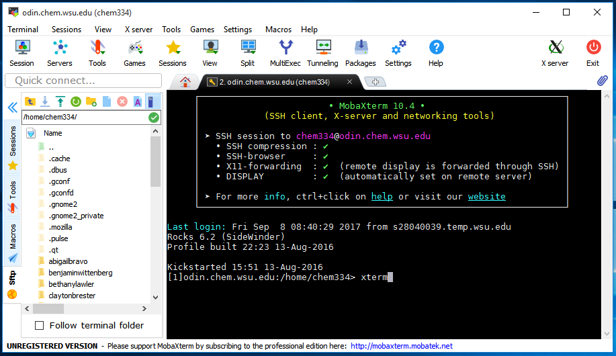
Task: Open the Packages manager icon
Action: coord(361,53)
